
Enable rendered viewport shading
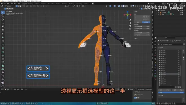click(x=127, y=6)
